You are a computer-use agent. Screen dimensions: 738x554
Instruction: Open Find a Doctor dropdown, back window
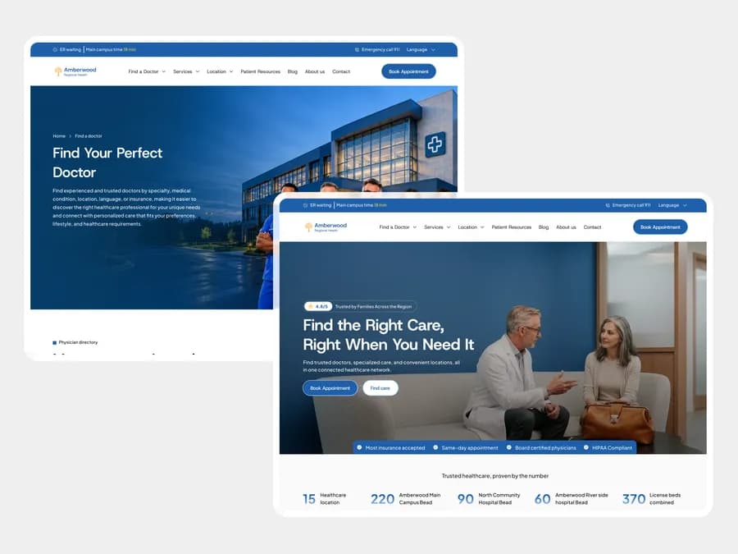click(x=147, y=71)
